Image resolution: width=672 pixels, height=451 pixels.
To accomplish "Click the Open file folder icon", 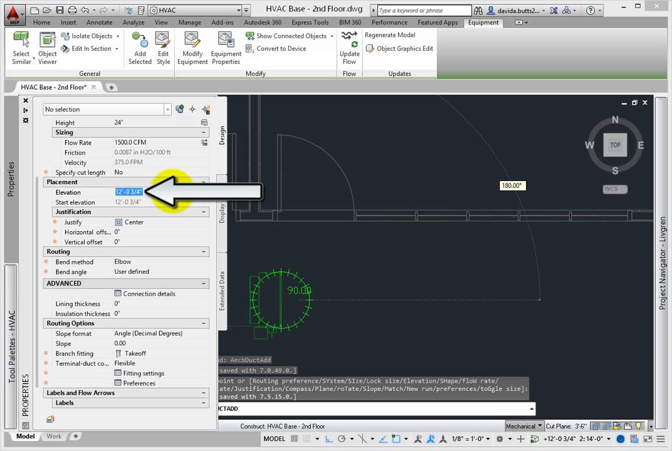I will pyautogui.click(x=47, y=10).
